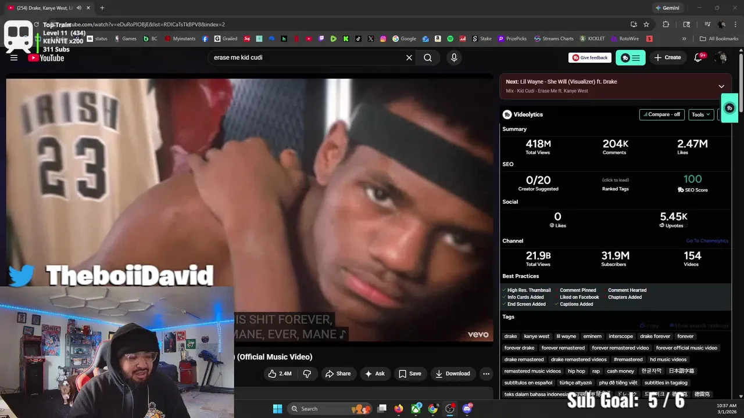This screenshot has height=418, width=744.
Task: Bookmark this page with the star
Action: pos(646,24)
